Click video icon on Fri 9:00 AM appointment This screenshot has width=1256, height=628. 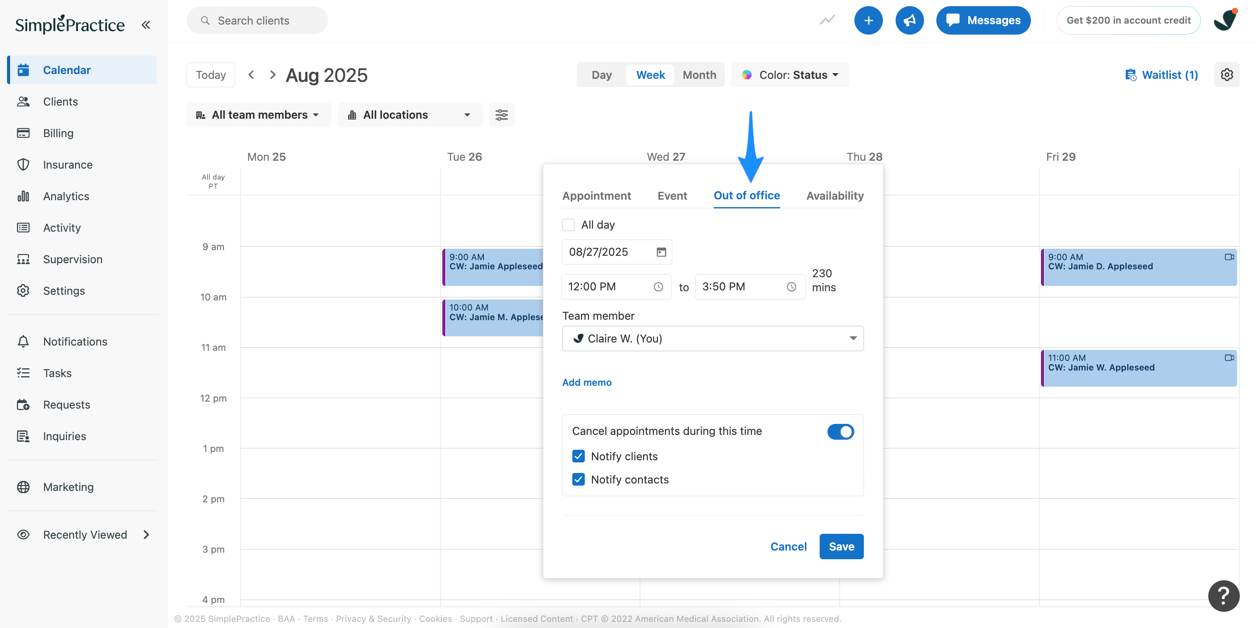coord(1229,257)
